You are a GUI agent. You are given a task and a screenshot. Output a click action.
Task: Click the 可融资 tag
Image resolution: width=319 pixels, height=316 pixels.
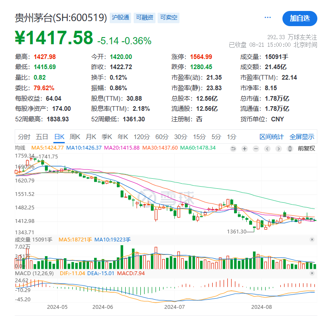[x=145, y=18]
